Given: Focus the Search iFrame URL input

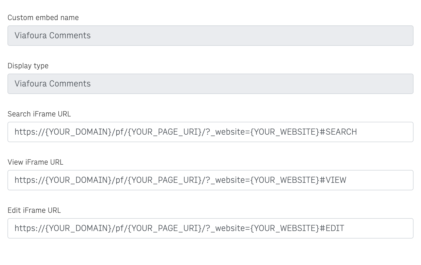Looking at the screenshot, I should point(210,132).
